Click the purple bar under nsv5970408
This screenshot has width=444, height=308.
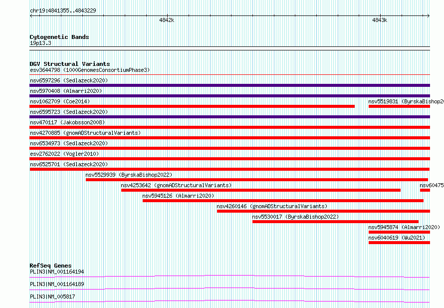coord(229,96)
